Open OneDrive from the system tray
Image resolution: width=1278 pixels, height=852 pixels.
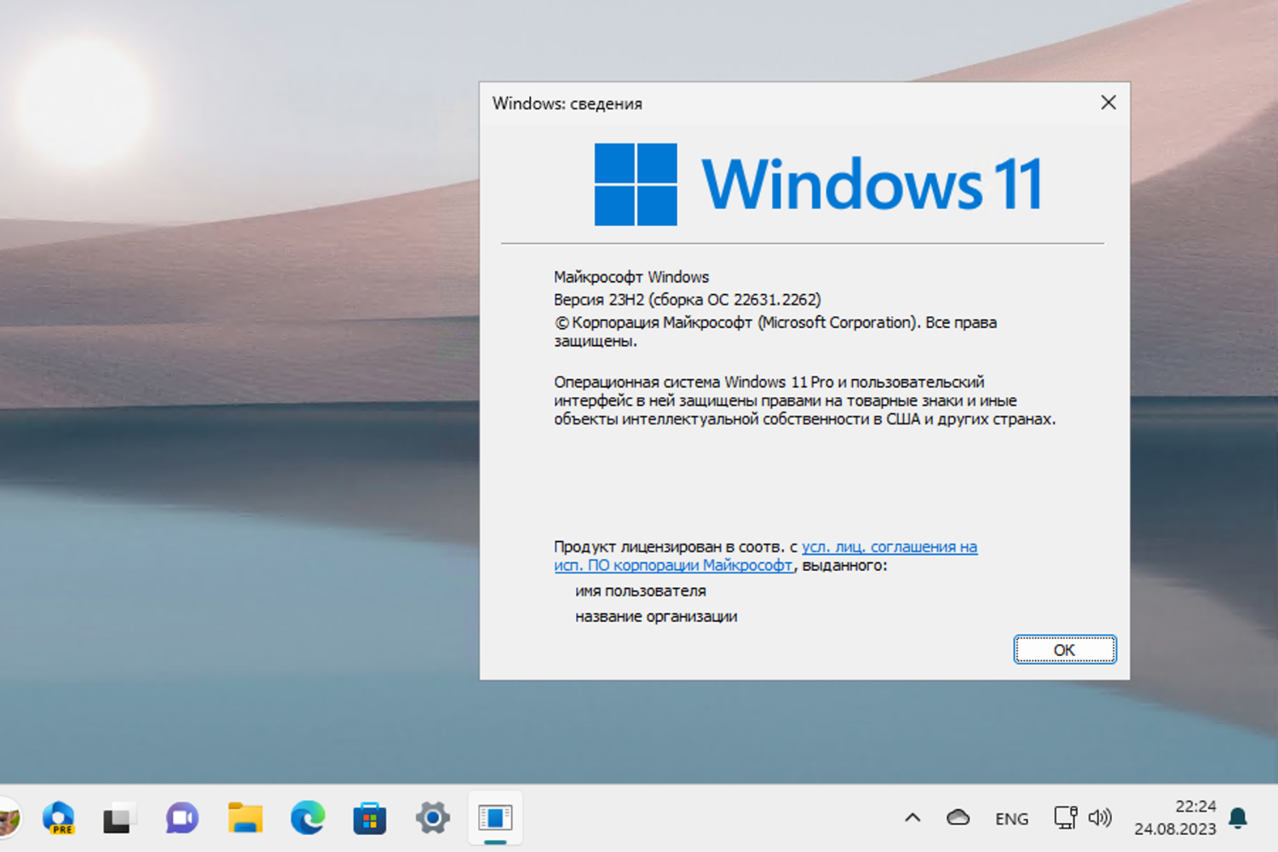(x=958, y=816)
